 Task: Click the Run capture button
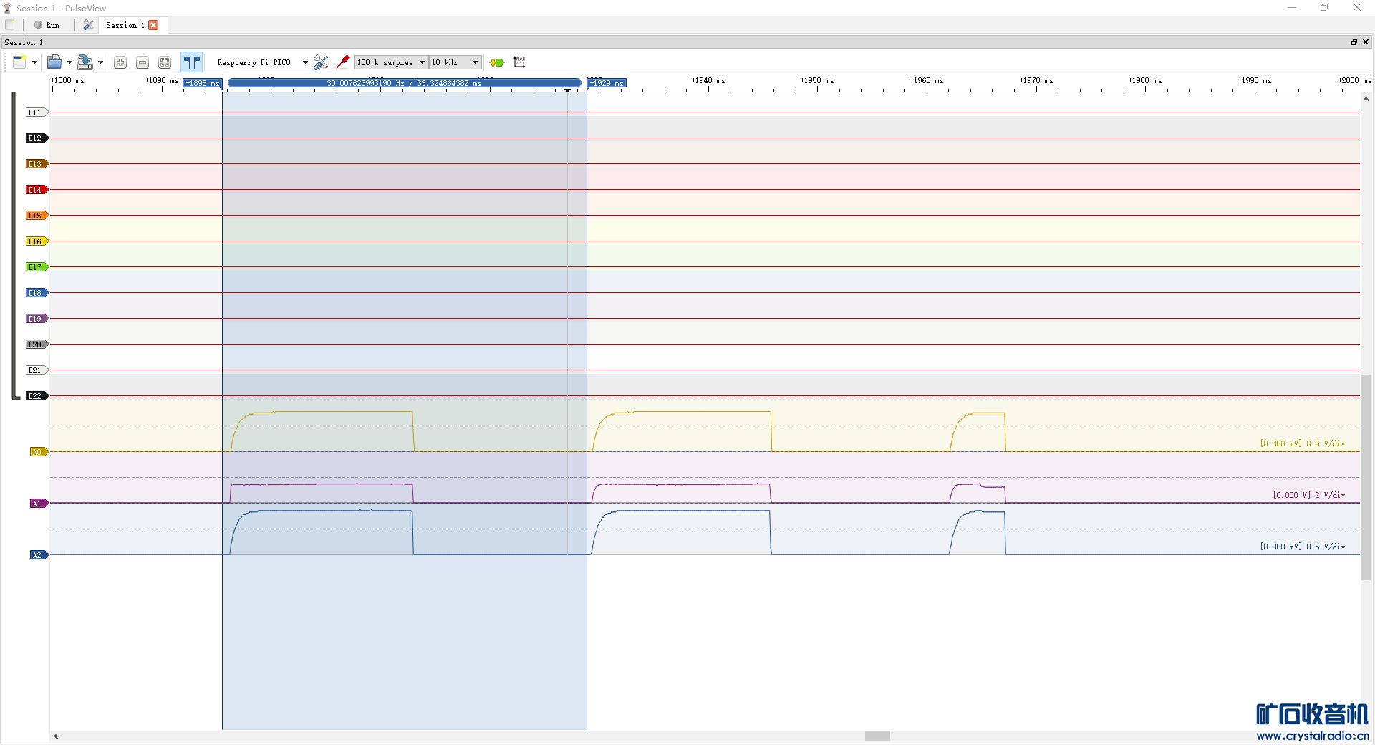(x=47, y=25)
